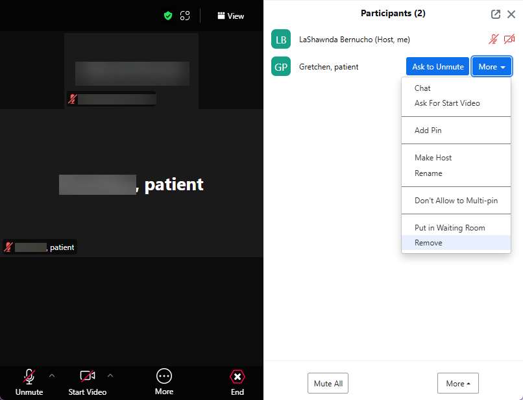Pop out the Participants panel
The height and width of the screenshot is (400, 523).
[x=496, y=14]
